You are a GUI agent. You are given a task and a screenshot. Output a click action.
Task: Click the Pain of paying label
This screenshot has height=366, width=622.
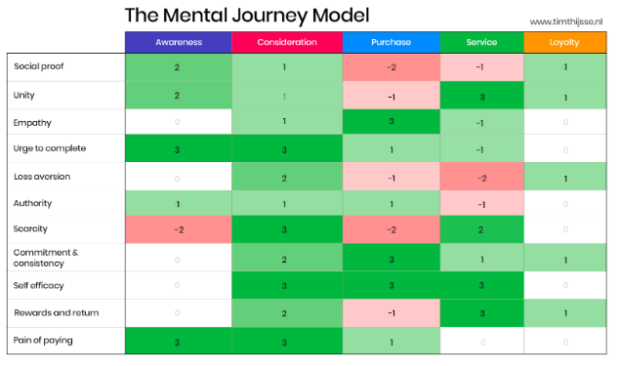[x=43, y=341]
